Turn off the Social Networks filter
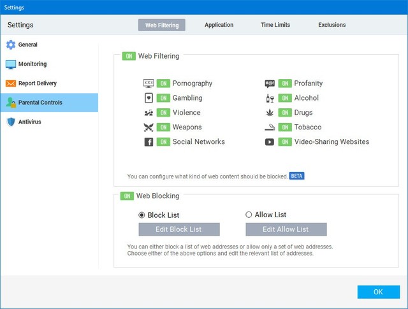Image resolution: width=408 pixels, height=309 pixels. (x=163, y=142)
